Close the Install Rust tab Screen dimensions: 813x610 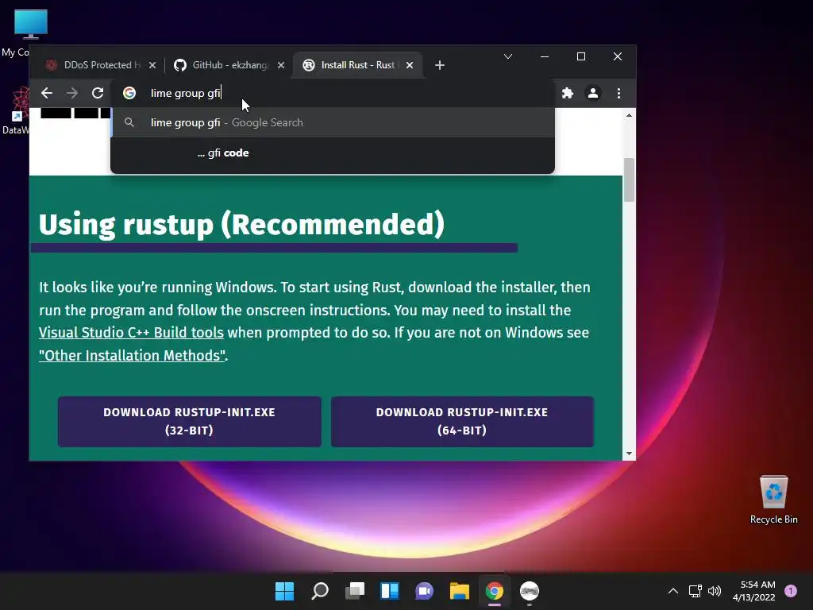(410, 65)
